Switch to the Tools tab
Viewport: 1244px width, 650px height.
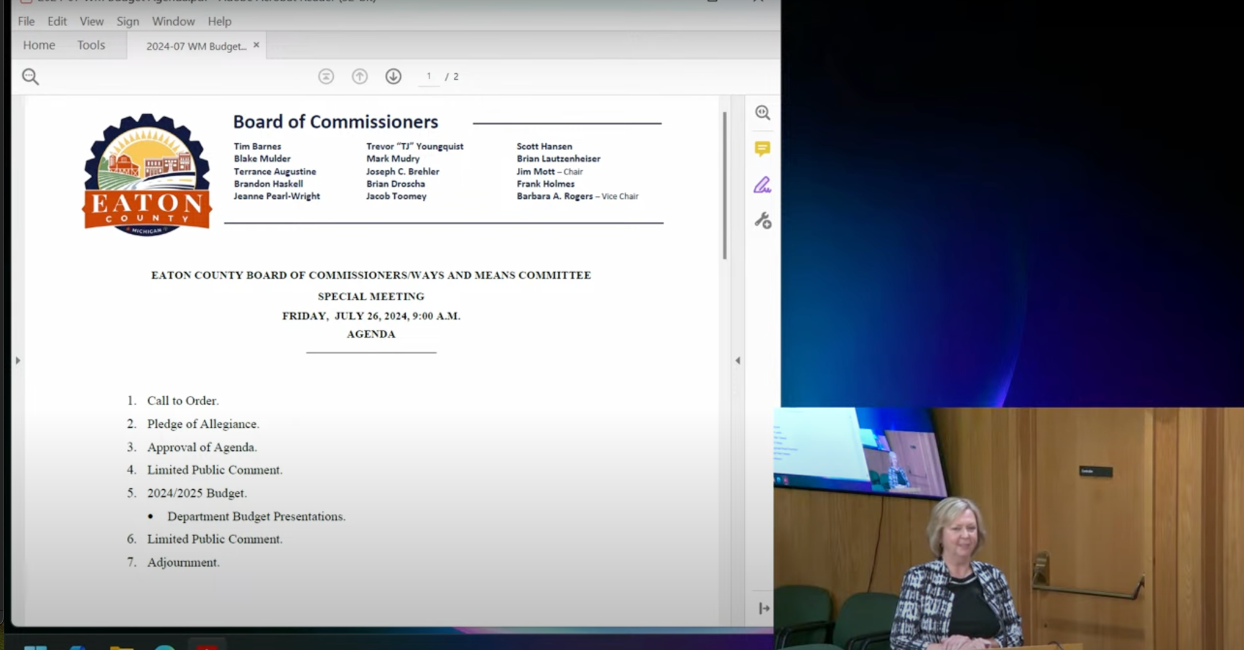[91, 45]
